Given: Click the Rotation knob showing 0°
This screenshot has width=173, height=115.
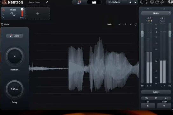Looking at the screenshot, I should 14,56.
